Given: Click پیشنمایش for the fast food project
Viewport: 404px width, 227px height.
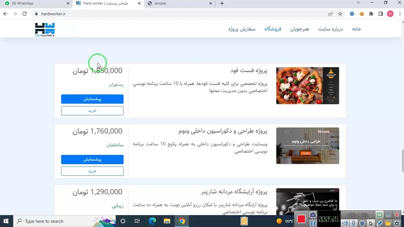Looking at the screenshot, I should click(x=92, y=99).
